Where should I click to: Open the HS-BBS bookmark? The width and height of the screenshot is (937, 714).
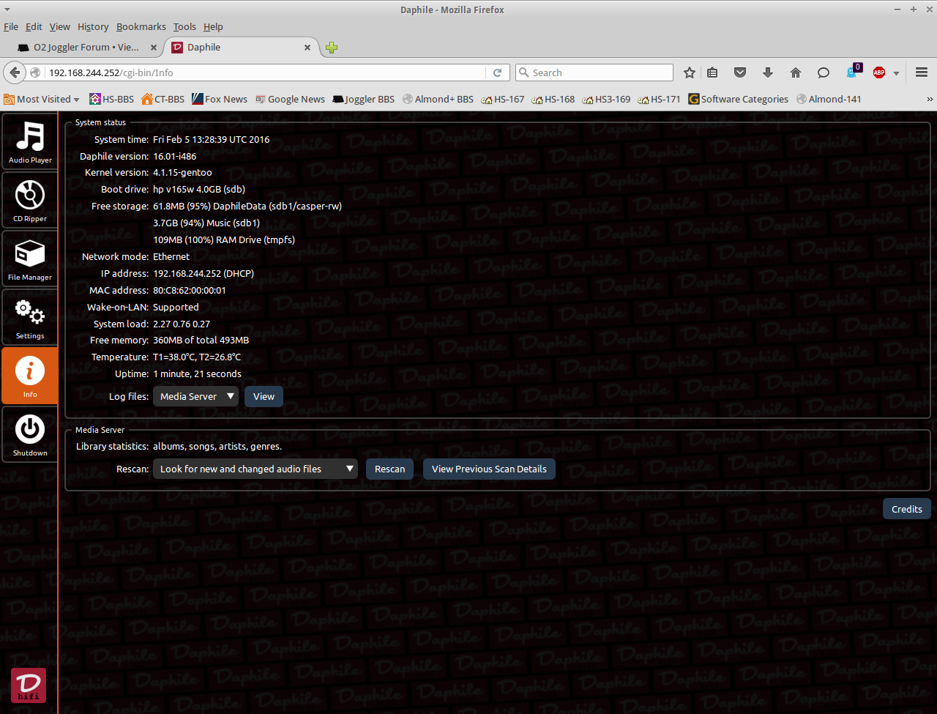[x=112, y=99]
